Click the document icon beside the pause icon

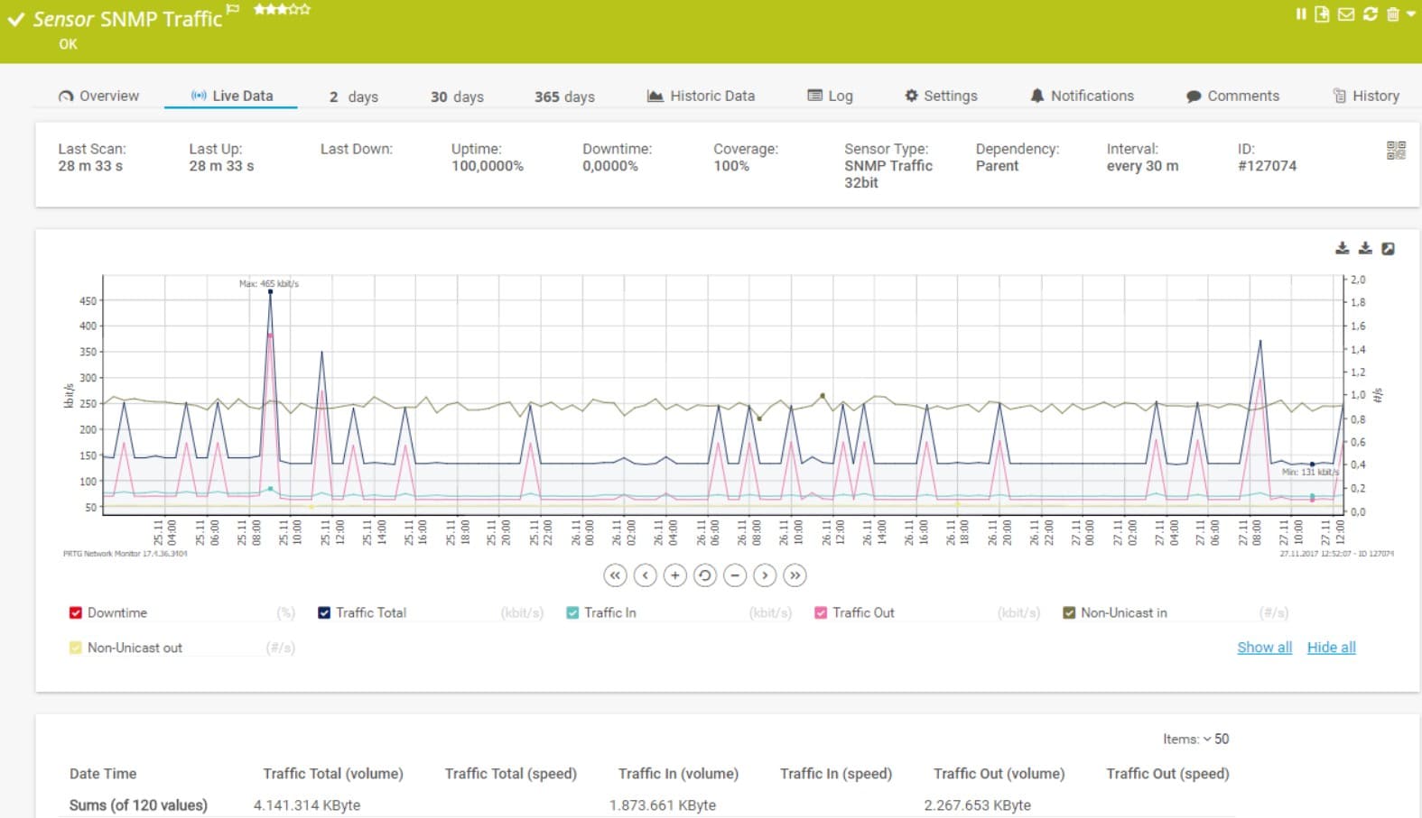[1322, 14]
